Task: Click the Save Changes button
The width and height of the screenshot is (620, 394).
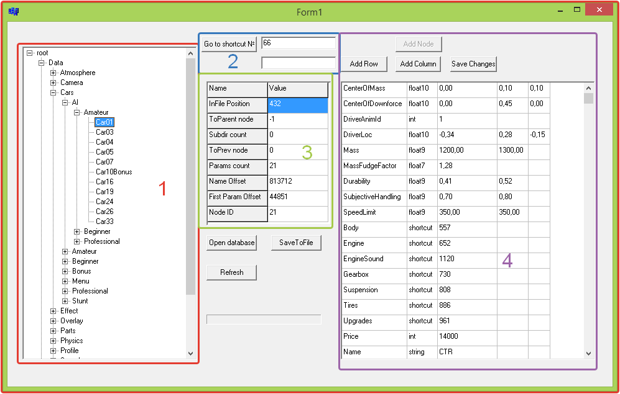Action: pos(473,64)
